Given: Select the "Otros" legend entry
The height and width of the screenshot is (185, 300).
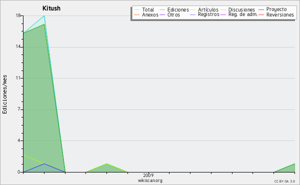Looking at the screenshot, I should click(173, 14).
